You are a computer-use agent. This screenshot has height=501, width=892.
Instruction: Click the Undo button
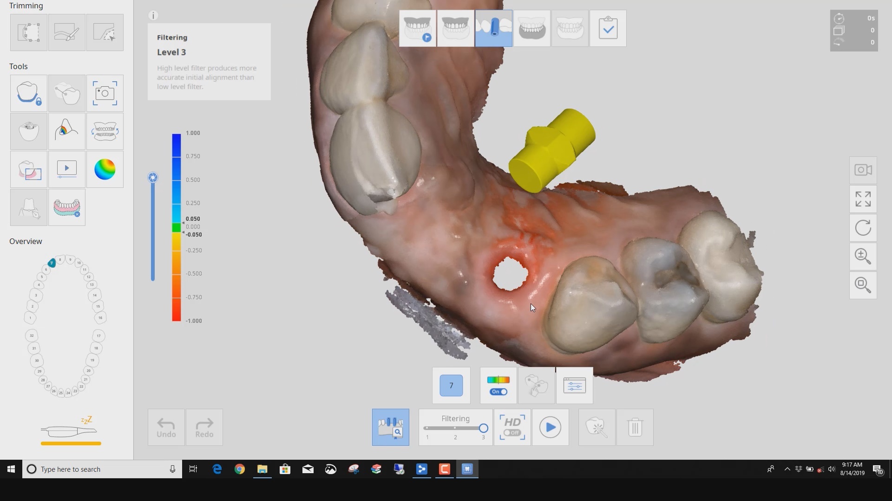[x=166, y=427]
